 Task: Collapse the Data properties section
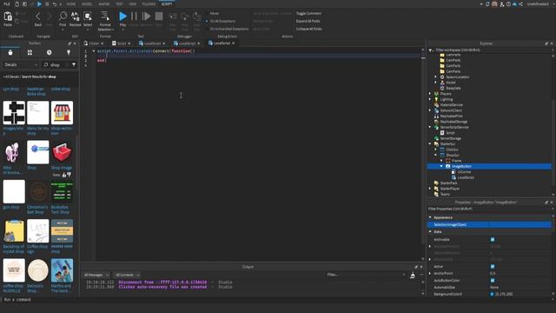tap(430, 232)
